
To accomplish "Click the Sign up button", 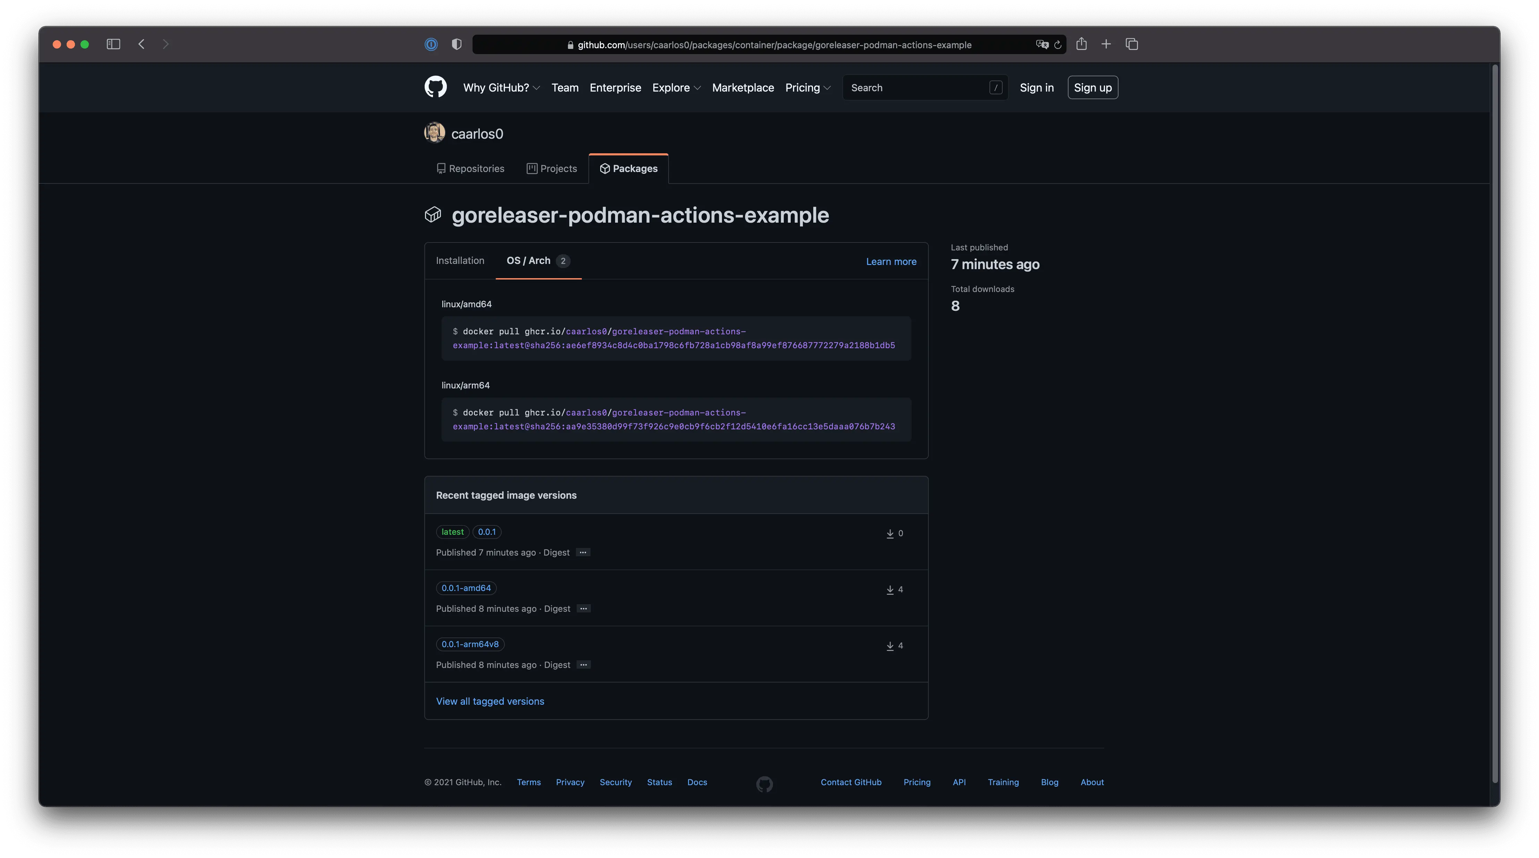I will click(1093, 88).
